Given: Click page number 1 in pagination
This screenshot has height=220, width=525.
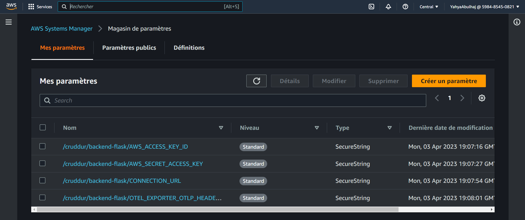Looking at the screenshot, I should [449, 98].
